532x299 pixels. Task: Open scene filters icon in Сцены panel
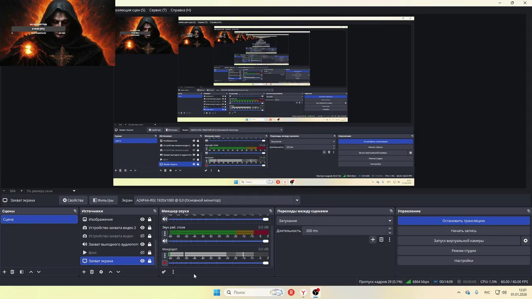click(x=22, y=272)
